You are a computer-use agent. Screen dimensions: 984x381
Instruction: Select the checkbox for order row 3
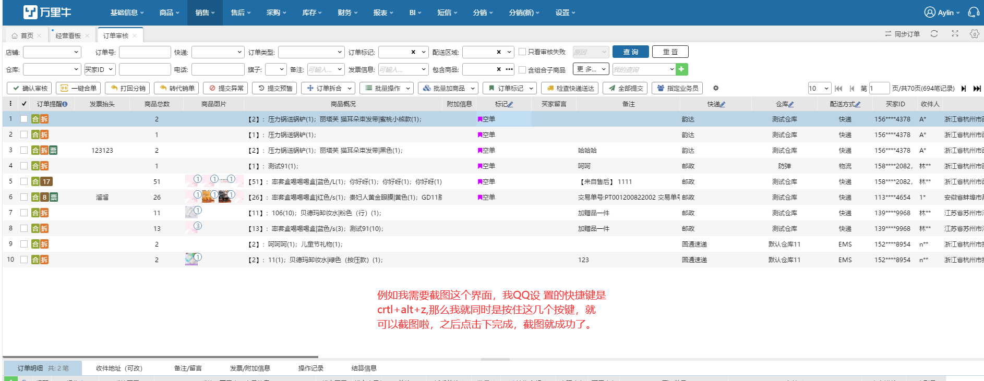(x=24, y=150)
